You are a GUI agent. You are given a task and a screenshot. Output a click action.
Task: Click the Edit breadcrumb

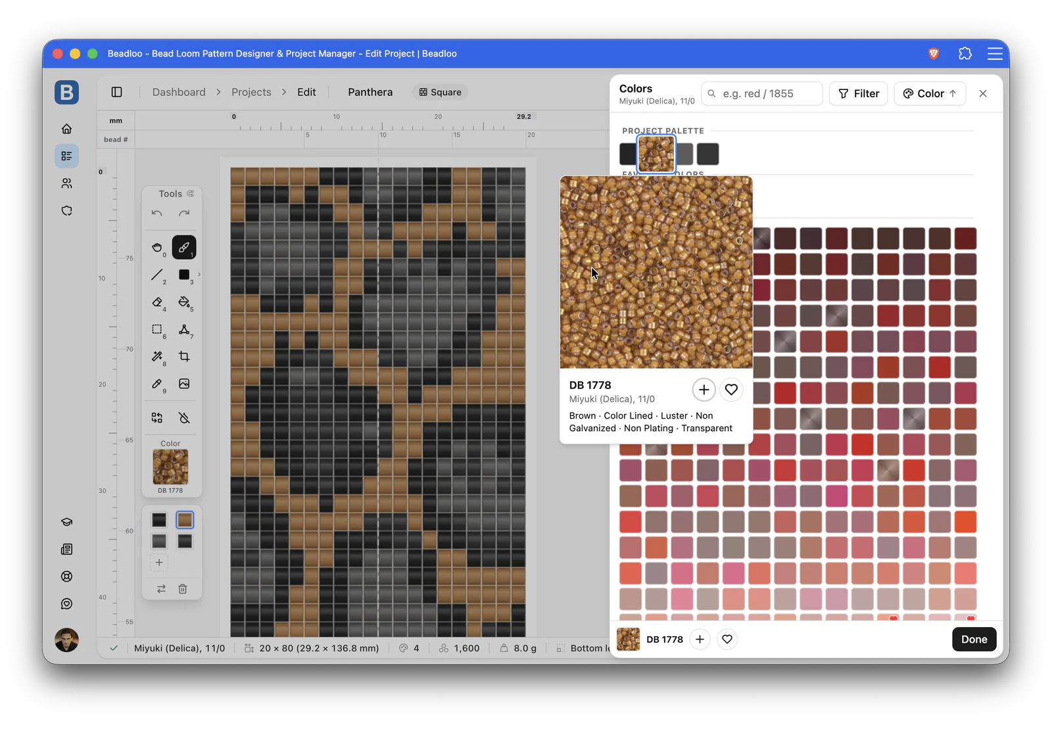[x=306, y=92]
